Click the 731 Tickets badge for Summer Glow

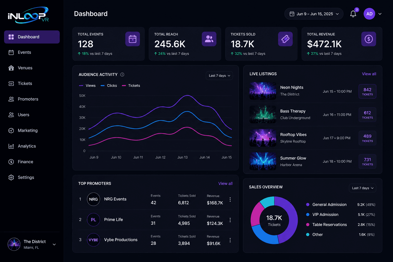367,161
